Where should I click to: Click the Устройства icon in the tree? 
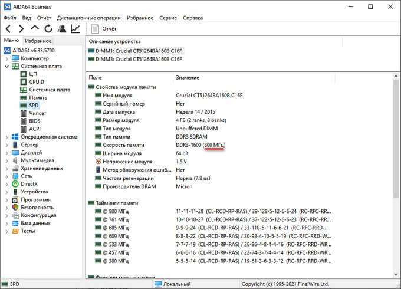click(15, 192)
